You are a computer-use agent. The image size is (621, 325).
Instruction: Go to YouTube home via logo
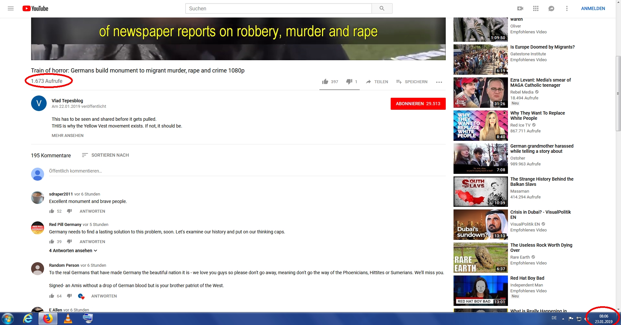coord(35,8)
